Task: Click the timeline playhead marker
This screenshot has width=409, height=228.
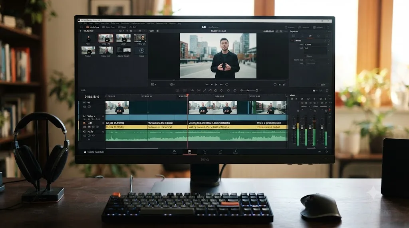Action: 187,96
